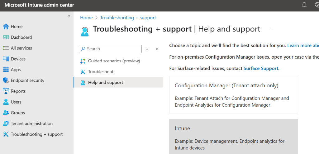Click the 'Example: Tenant Attach' description text
The width and height of the screenshot is (319, 154).
pyautogui.click(x=232, y=102)
